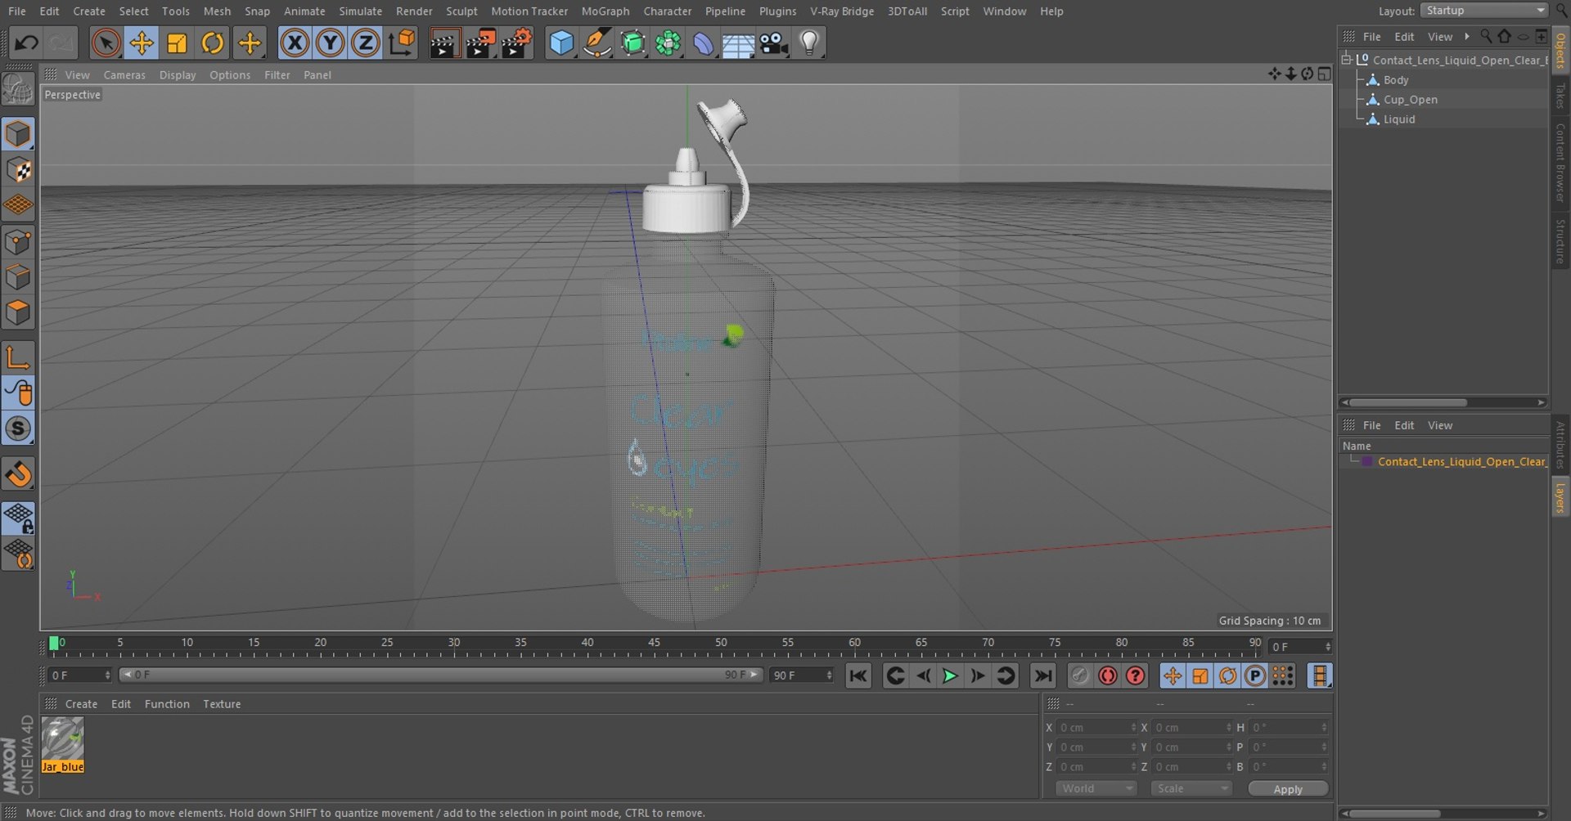Open the Layout dropdown set to Startup

pos(1483,11)
